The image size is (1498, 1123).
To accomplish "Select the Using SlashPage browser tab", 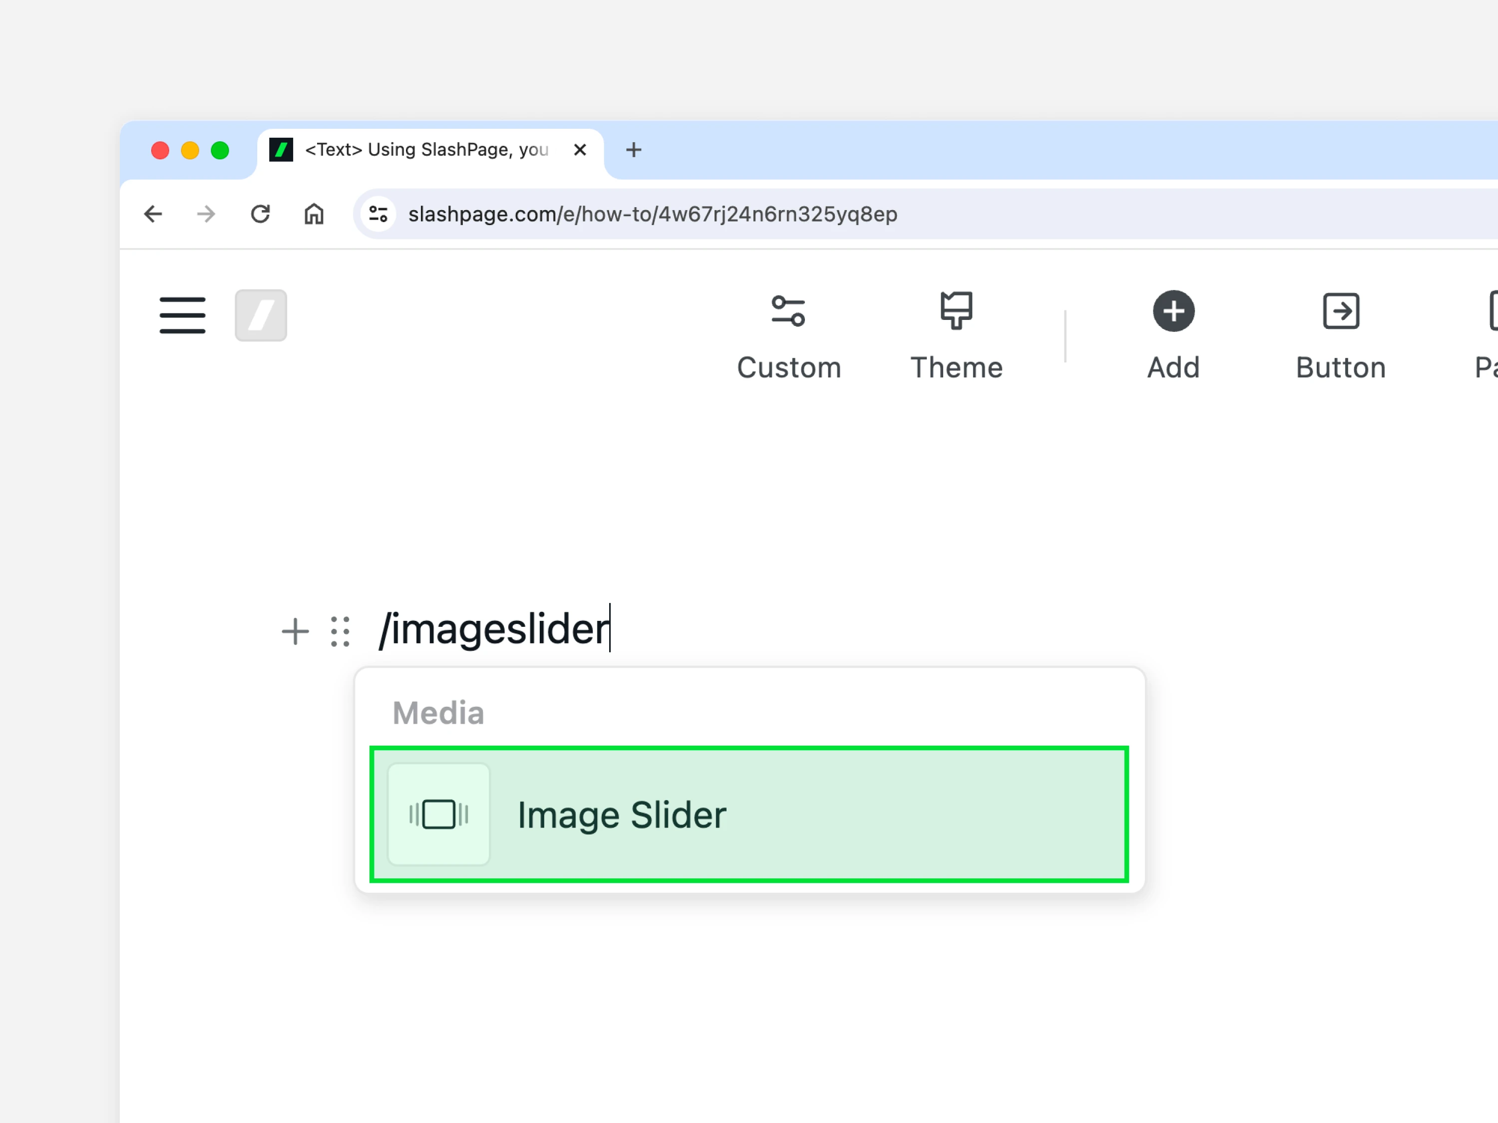I will pos(430,150).
